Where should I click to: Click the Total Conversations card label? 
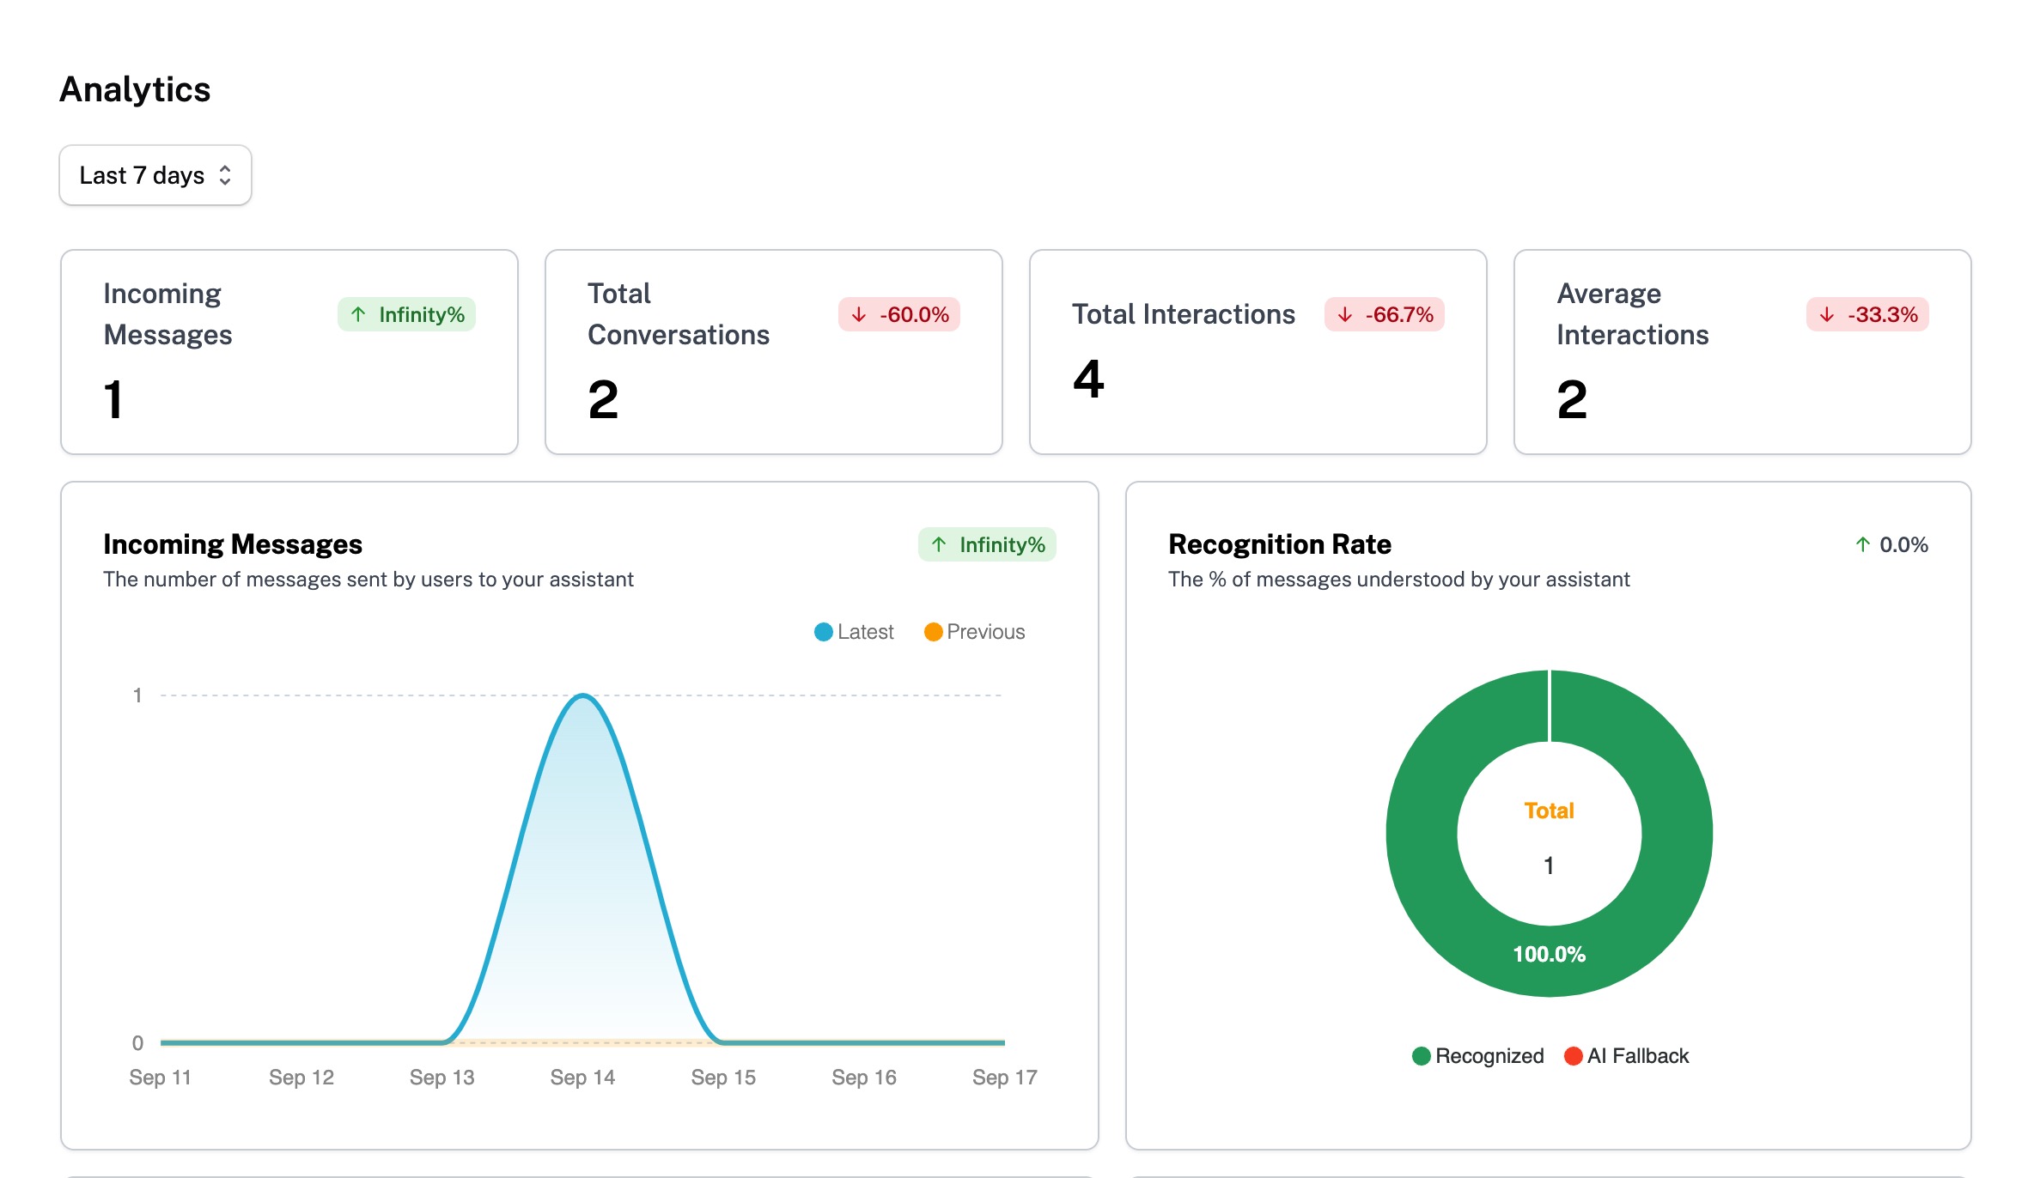coord(679,314)
